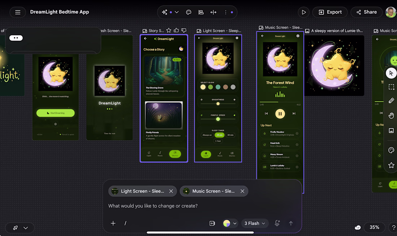
Task: Click the horizontal spacing icon in top toolbar
Action: [x=213, y=12]
